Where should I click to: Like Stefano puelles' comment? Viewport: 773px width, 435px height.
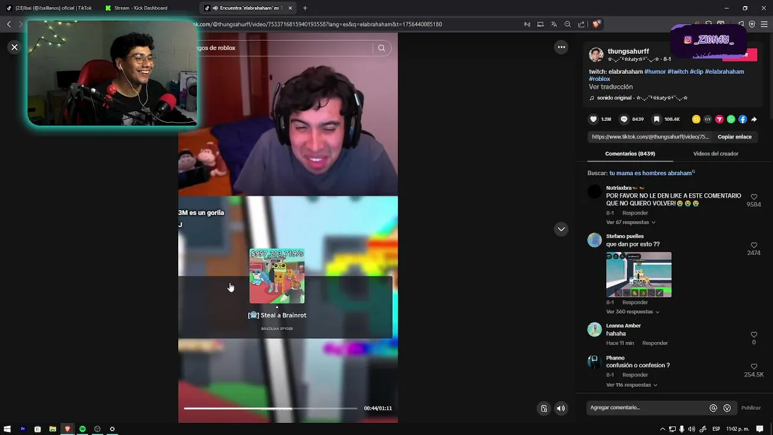(754, 245)
